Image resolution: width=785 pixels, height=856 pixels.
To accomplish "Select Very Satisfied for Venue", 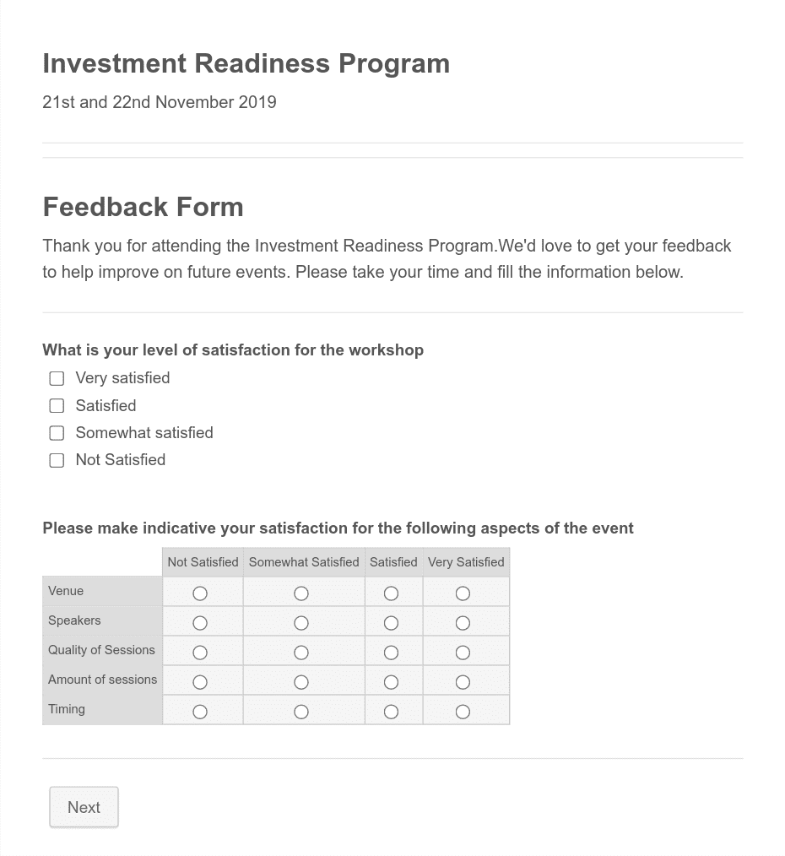I will pos(463,593).
